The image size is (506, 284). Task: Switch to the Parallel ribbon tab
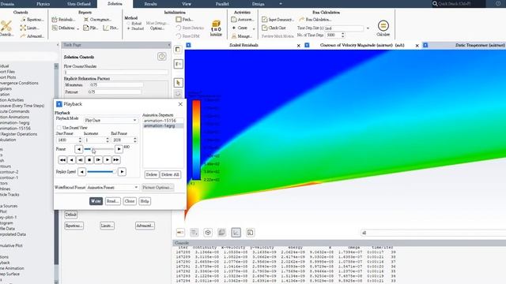tap(222, 4)
